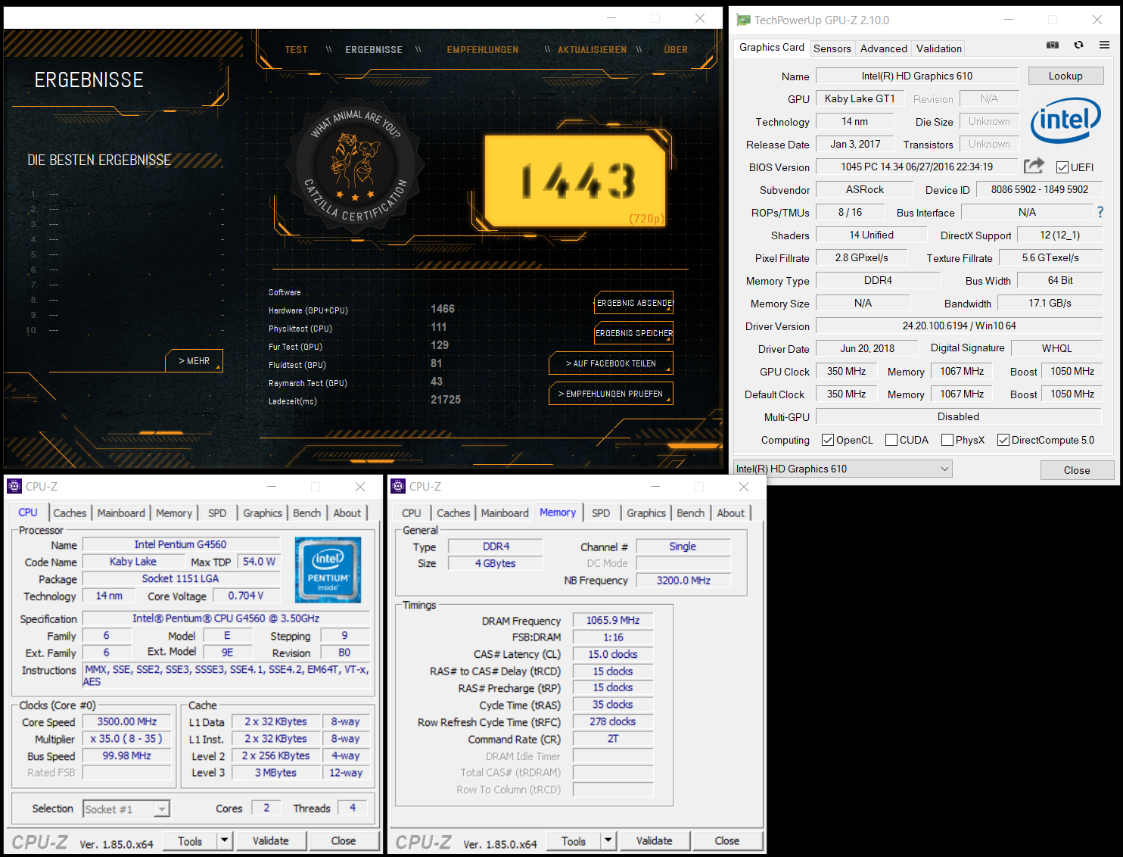The width and height of the screenshot is (1123, 857).
Task: Click CPU-Z CPU window title icon
Action: coord(14,486)
